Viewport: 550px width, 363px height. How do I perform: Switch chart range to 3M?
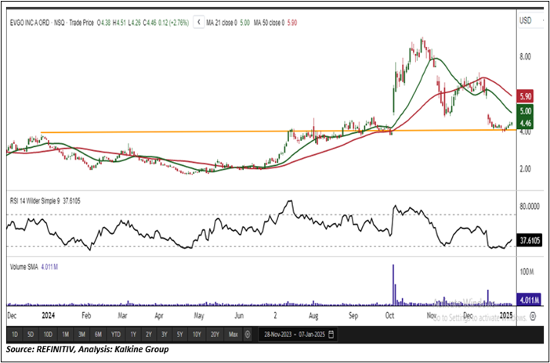(81, 335)
